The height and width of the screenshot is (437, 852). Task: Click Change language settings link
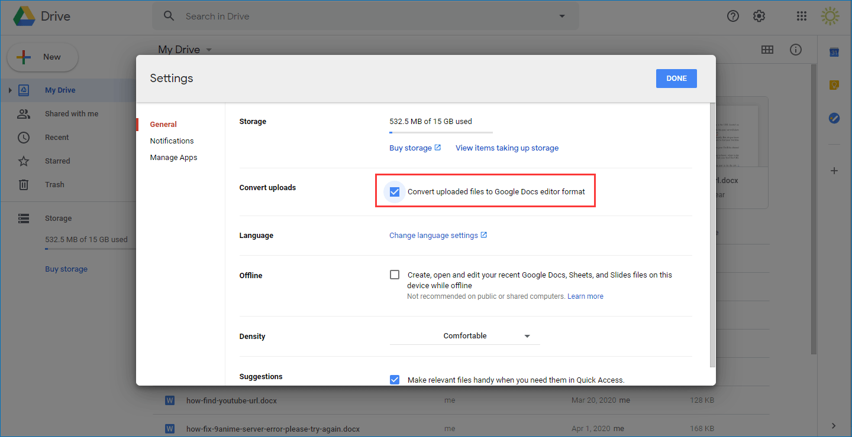point(434,236)
